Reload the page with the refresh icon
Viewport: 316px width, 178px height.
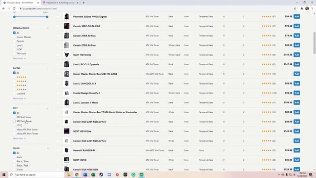tap(14, 8)
